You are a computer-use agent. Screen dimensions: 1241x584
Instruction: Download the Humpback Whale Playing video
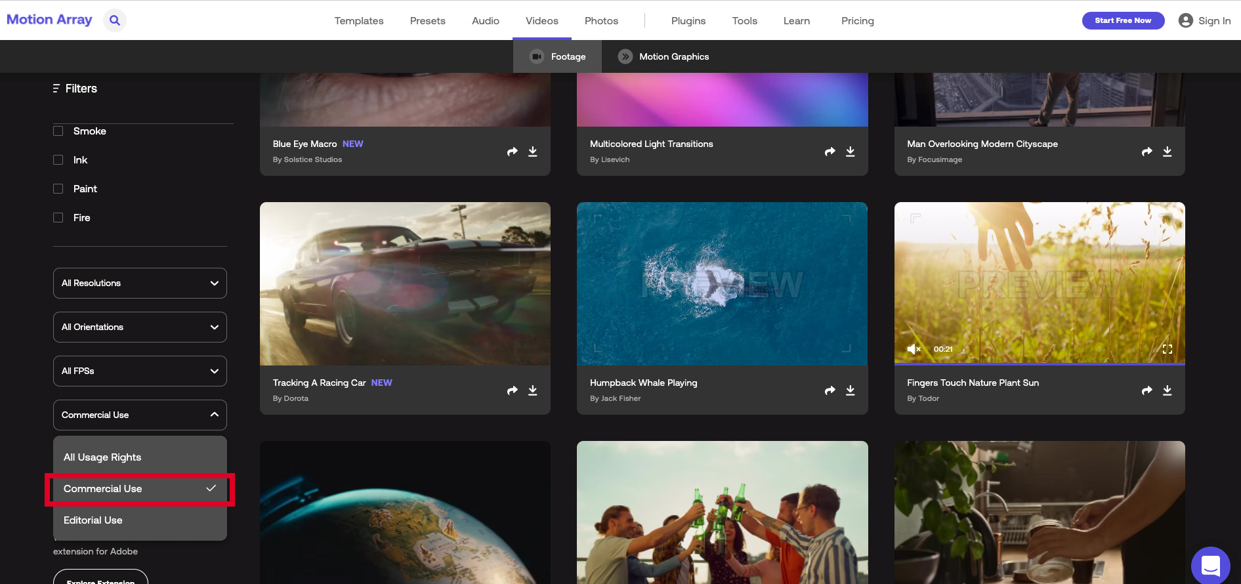click(851, 390)
